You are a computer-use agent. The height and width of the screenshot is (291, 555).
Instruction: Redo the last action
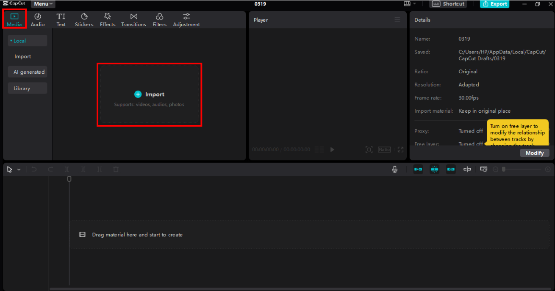pos(50,169)
